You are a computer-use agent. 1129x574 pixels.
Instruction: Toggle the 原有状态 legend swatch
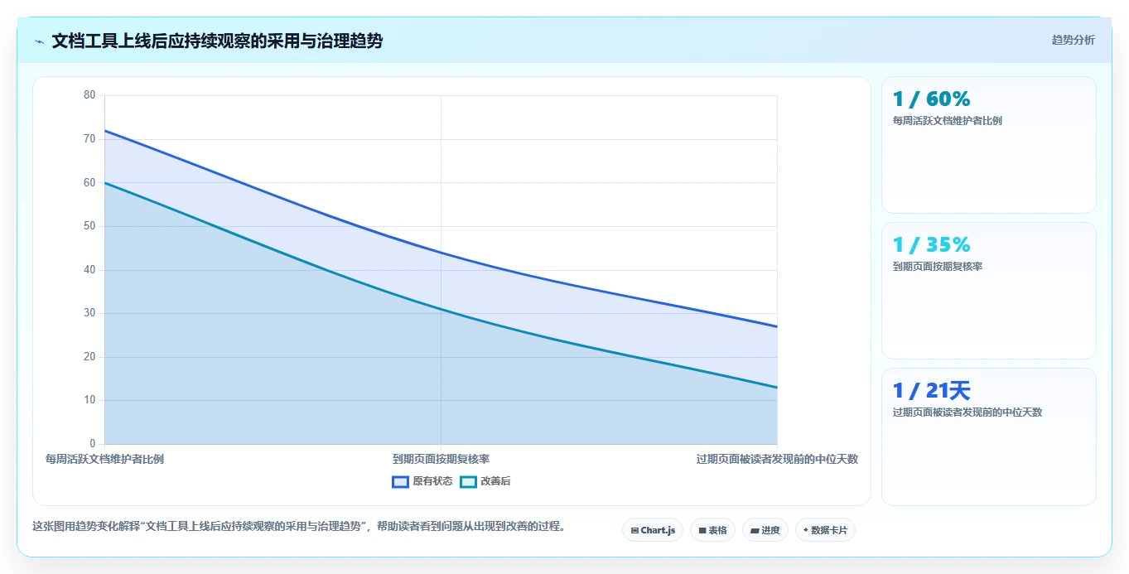(x=400, y=481)
